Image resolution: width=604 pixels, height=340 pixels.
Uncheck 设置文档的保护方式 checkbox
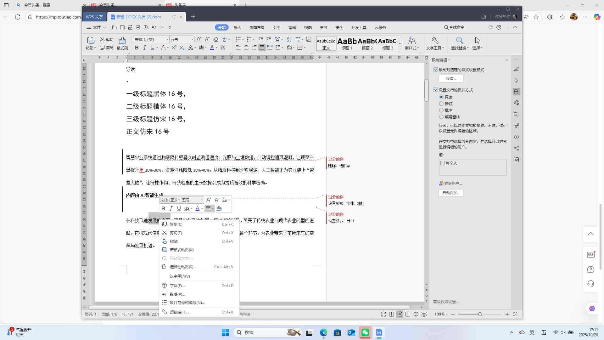click(x=436, y=90)
